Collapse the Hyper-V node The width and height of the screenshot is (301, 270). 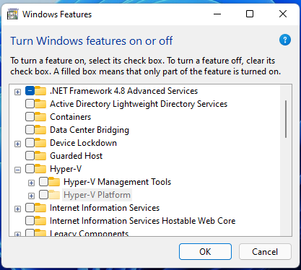(17, 170)
